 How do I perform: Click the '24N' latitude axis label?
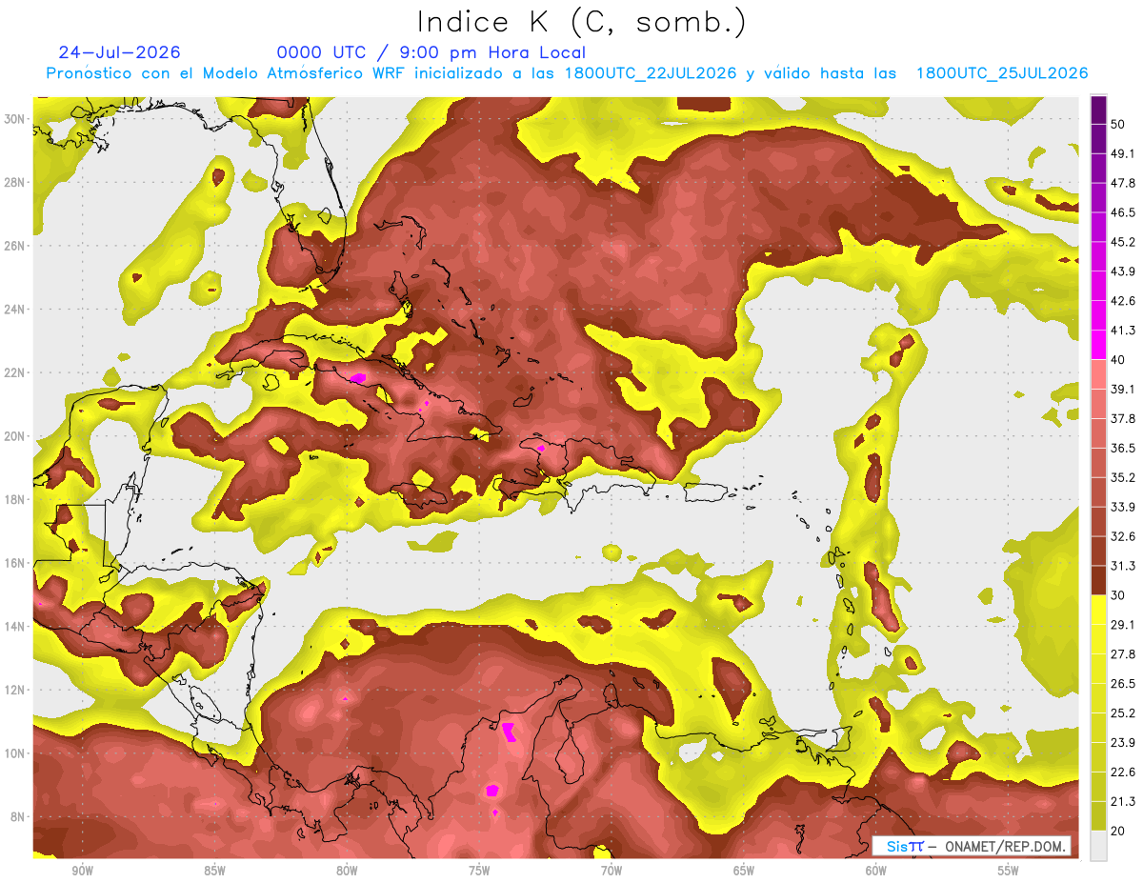(x=14, y=310)
